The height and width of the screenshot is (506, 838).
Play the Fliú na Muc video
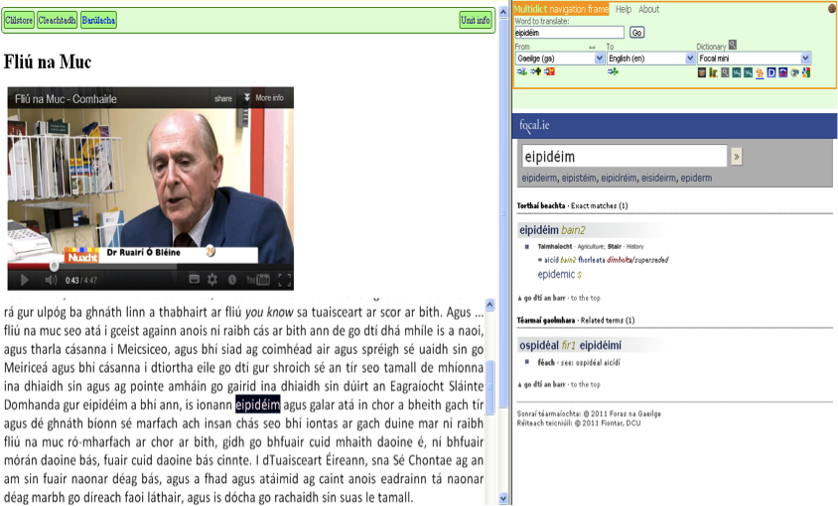[x=24, y=280]
